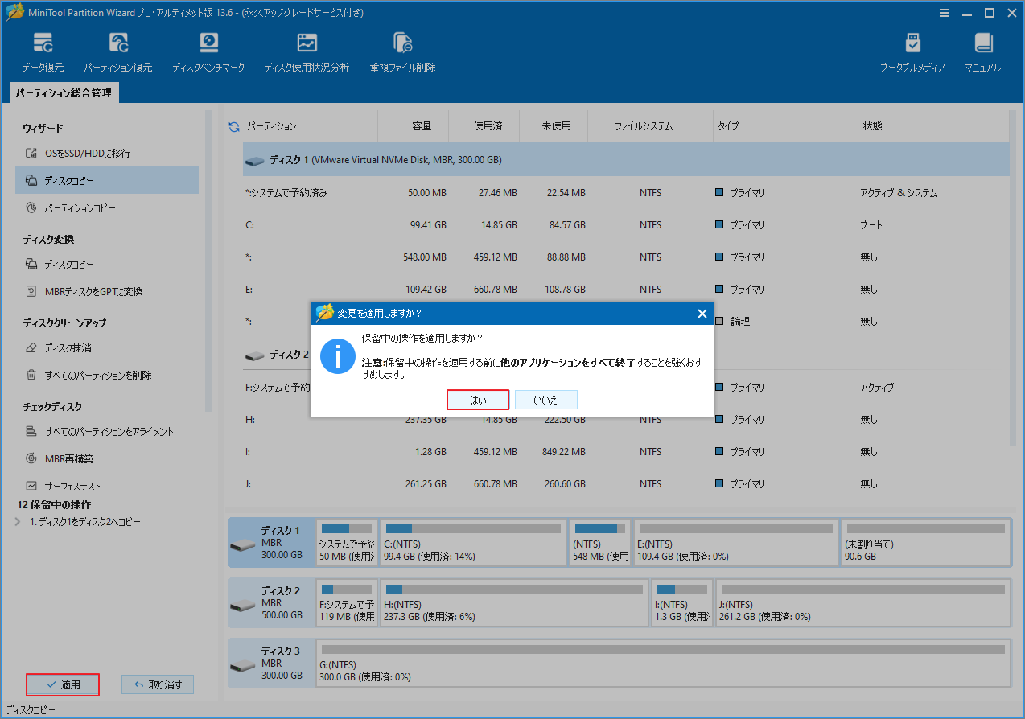Open the ブータブルメディア builder
This screenshot has height=719, width=1025.
(913, 50)
